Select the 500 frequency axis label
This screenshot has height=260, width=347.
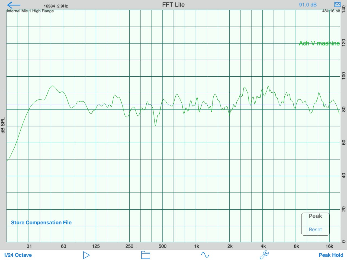(163, 246)
